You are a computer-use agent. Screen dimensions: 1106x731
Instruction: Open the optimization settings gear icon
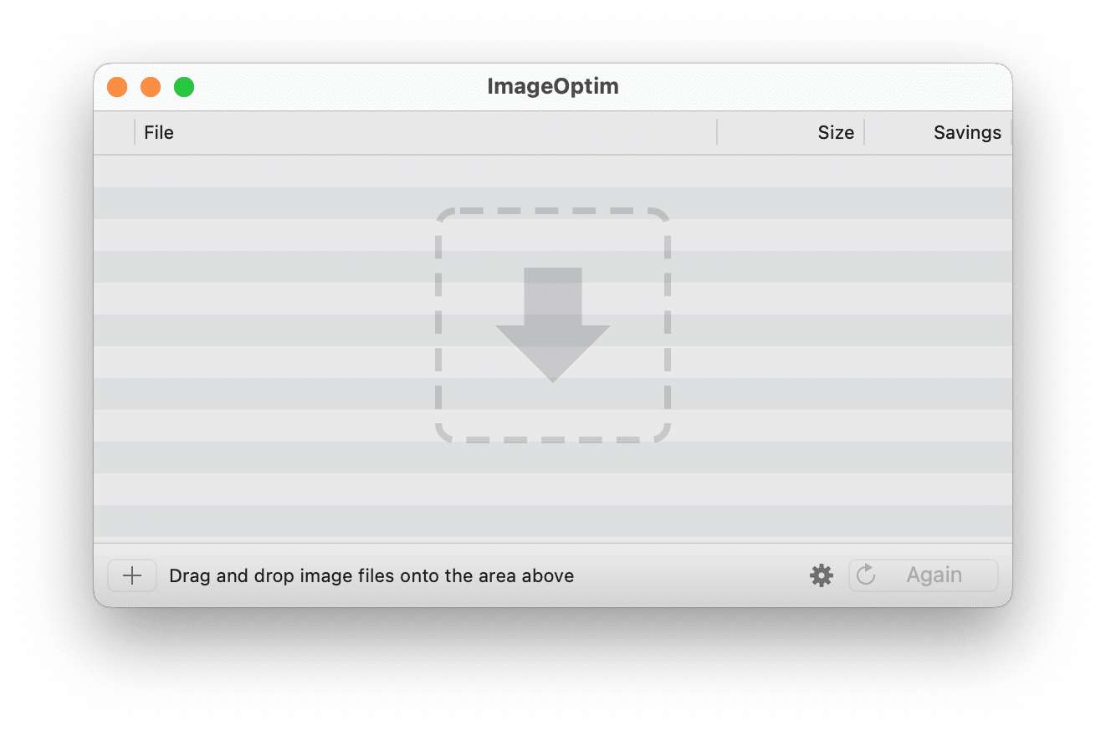tap(821, 575)
